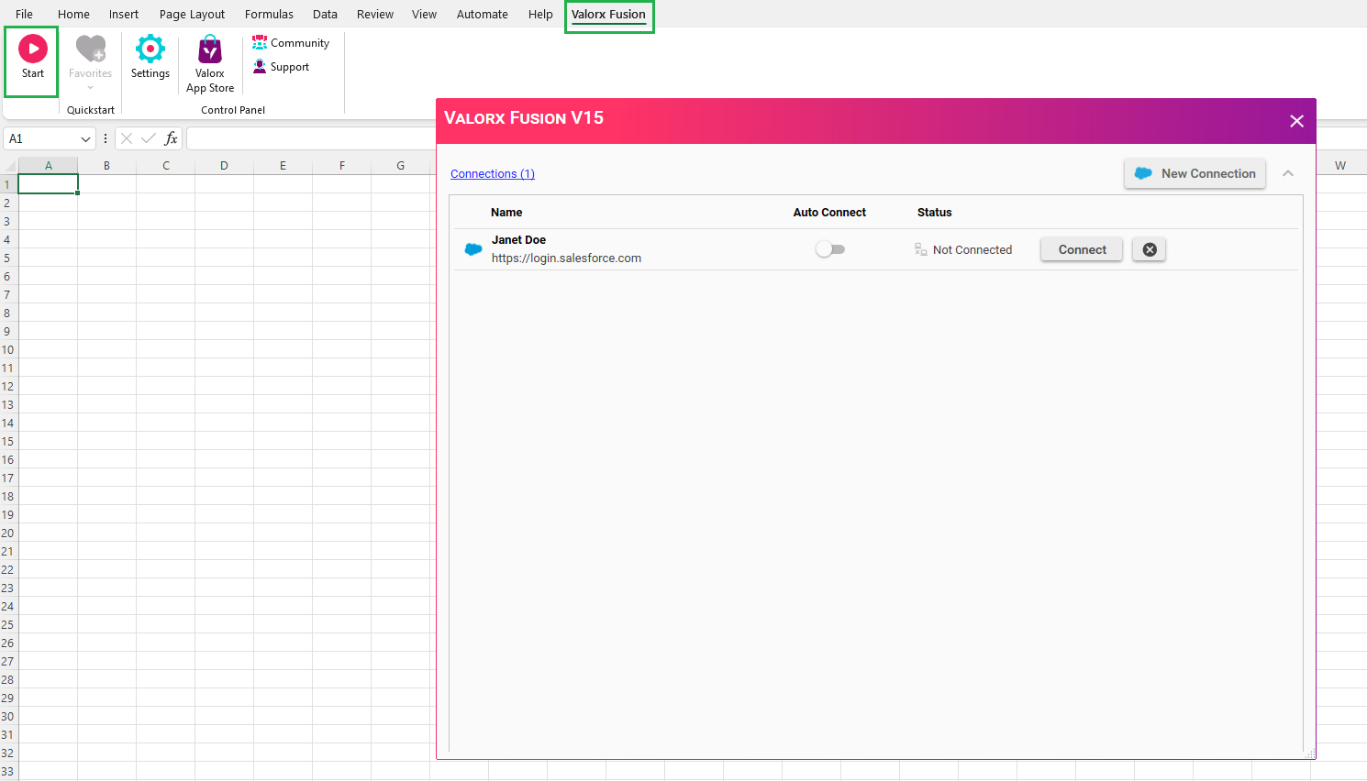This screenshot has width=1367, height=781.
Task: Click the Favorites heart icon
Action: 89,50
